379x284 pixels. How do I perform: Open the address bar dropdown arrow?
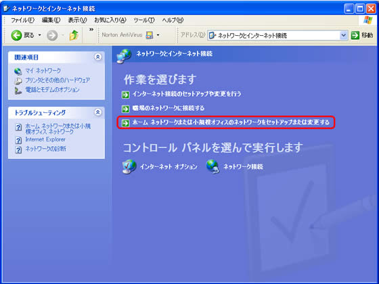click(344, 35)
